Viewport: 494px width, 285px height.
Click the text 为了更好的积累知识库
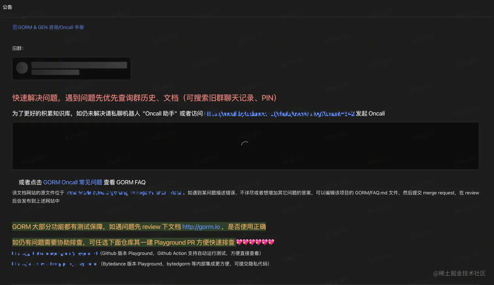(x=41, y=114)
